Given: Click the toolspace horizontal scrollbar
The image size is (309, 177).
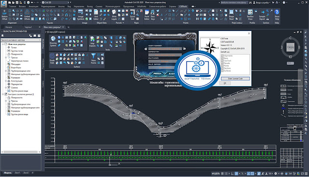Looking at the screenshot, I should click(20, 152).
